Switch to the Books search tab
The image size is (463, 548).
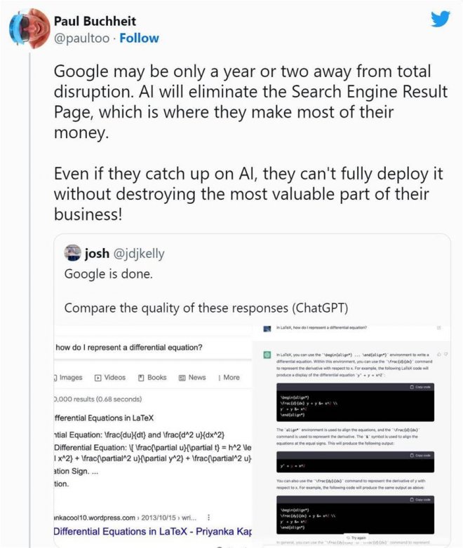coord(152,377)
